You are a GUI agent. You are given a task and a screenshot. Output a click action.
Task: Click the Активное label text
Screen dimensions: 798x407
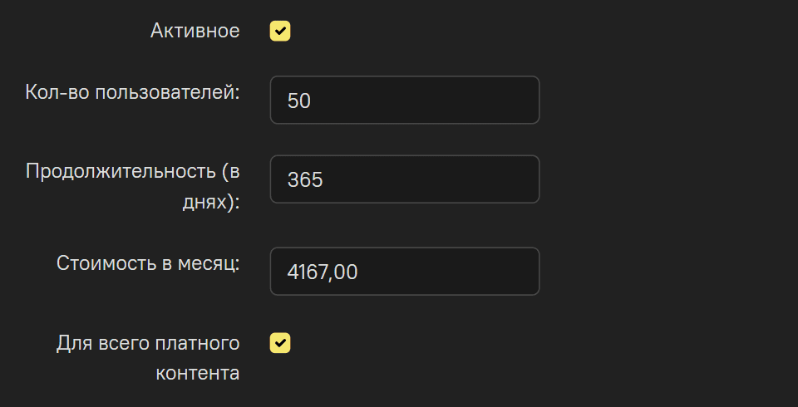[195, 32]
